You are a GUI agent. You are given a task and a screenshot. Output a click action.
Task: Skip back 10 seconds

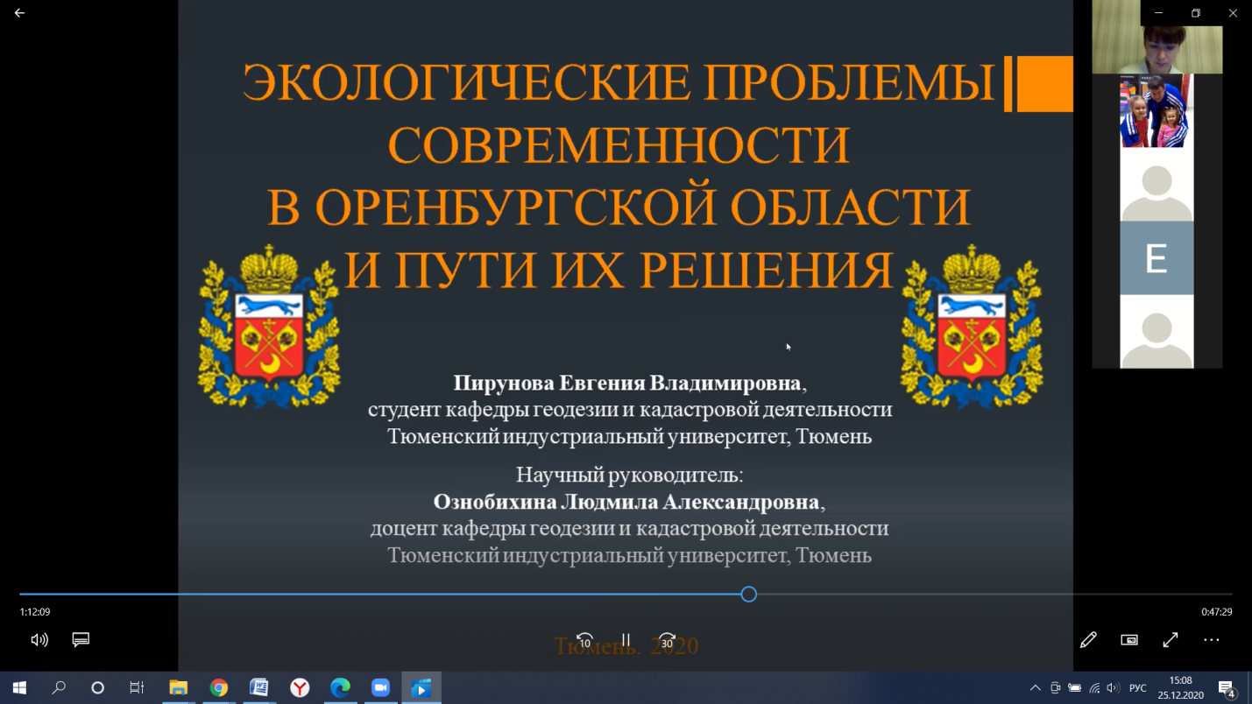[x=584, y=640]
